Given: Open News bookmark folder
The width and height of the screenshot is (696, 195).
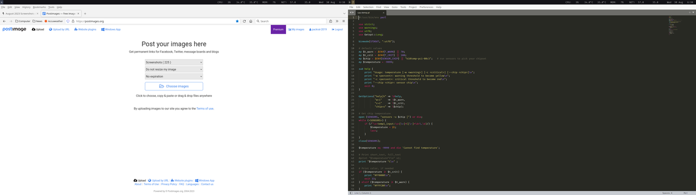Looking at the screenshot, I should click(x=38, y=21).
